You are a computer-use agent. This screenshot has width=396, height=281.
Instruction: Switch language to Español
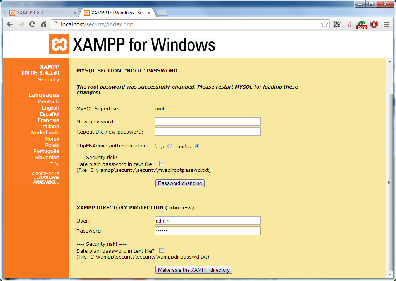49,114
